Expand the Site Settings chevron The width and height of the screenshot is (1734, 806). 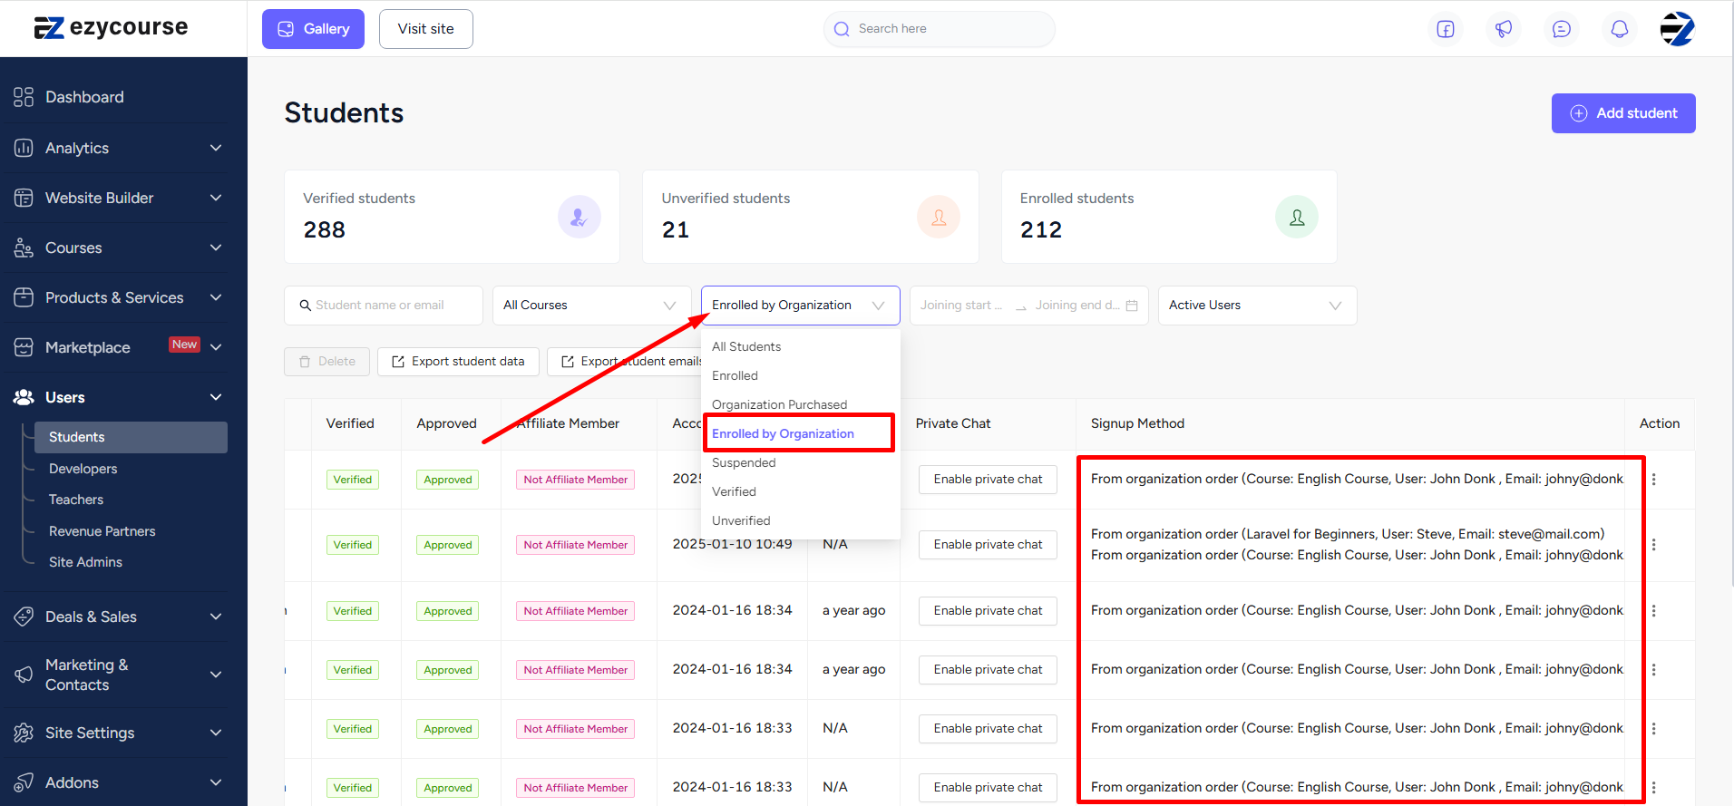(x=216, y=733)
